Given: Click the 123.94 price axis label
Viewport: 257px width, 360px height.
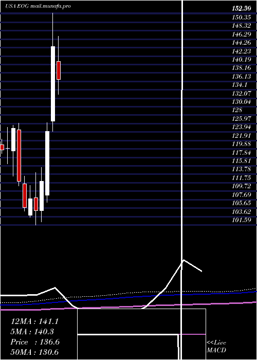Looking at the screenshot, I should (241, 127).
